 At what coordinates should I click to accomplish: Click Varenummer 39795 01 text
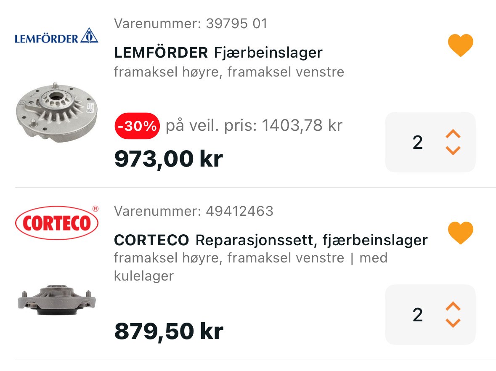[x=190, y=24]
